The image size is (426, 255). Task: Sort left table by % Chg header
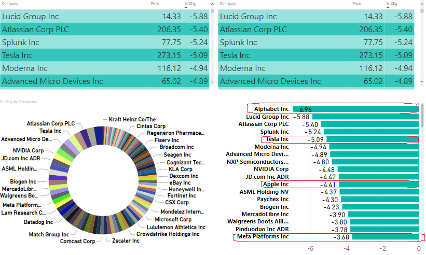190,4
